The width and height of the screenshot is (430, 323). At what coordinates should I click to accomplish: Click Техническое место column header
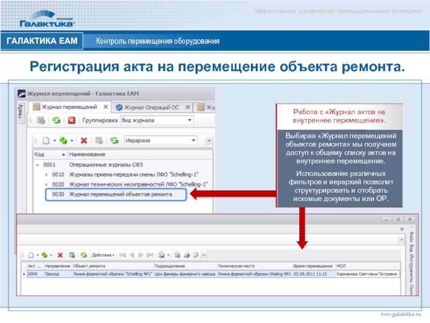coord(254,266)
